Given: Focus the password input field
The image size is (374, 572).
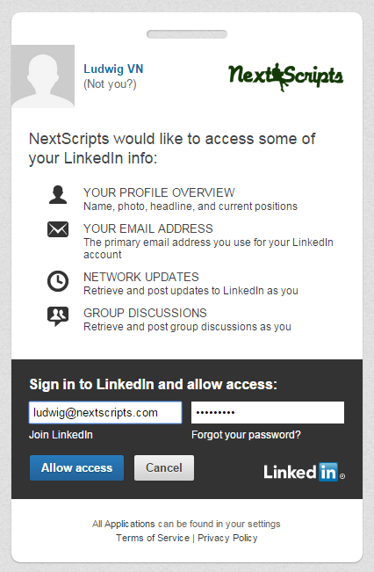Looking at the screenshot, I should click(x=268, y=413).
